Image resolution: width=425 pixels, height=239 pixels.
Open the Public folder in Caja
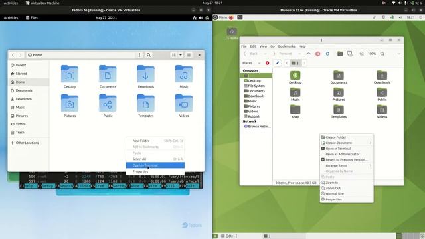coord(382,94)
